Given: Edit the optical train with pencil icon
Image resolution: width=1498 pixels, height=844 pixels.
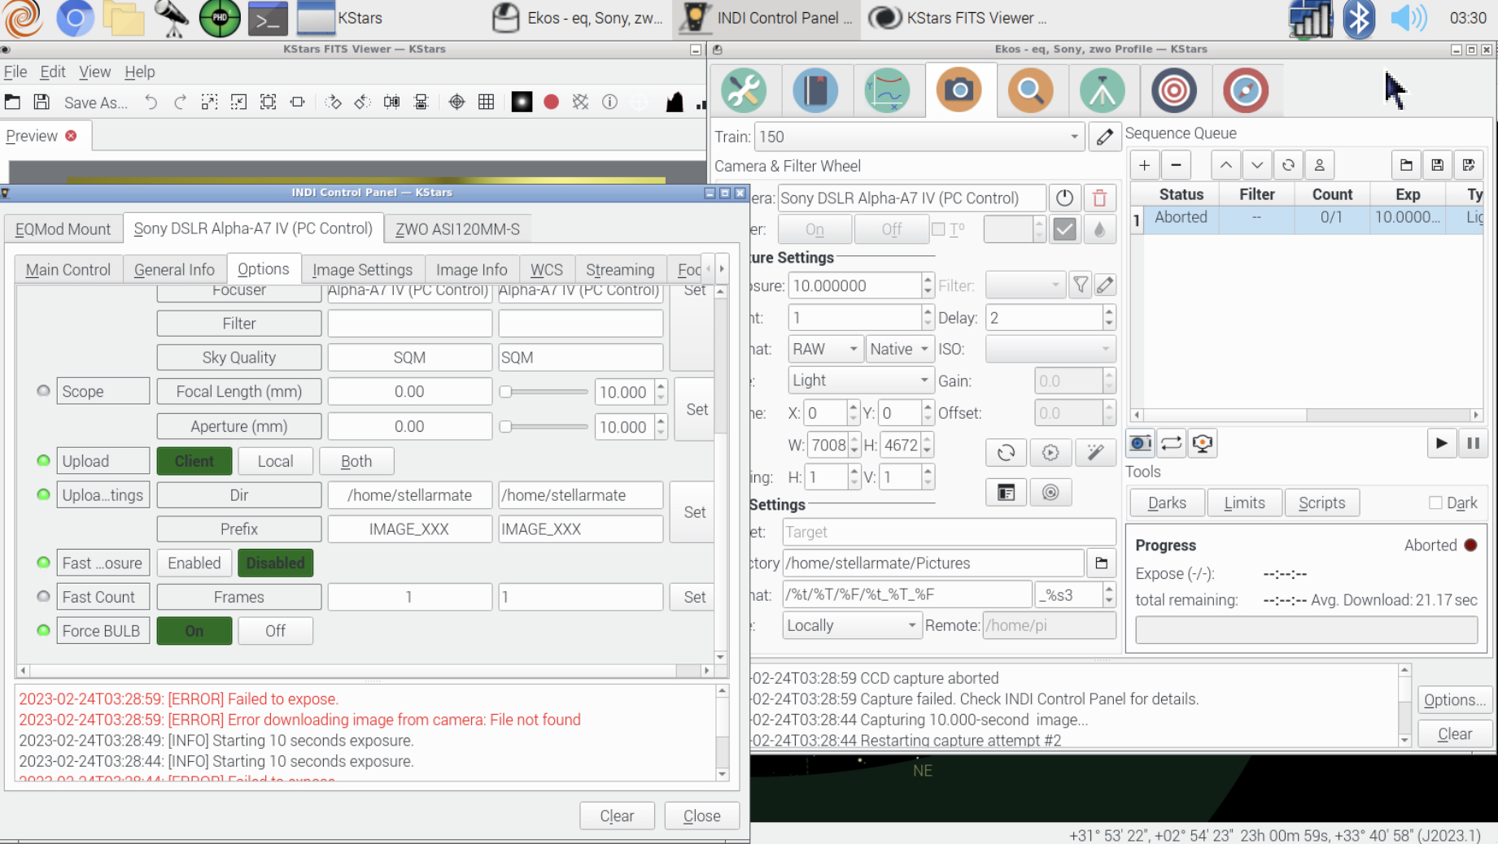Looking at the screenshot, I should tap(1104, 137).
